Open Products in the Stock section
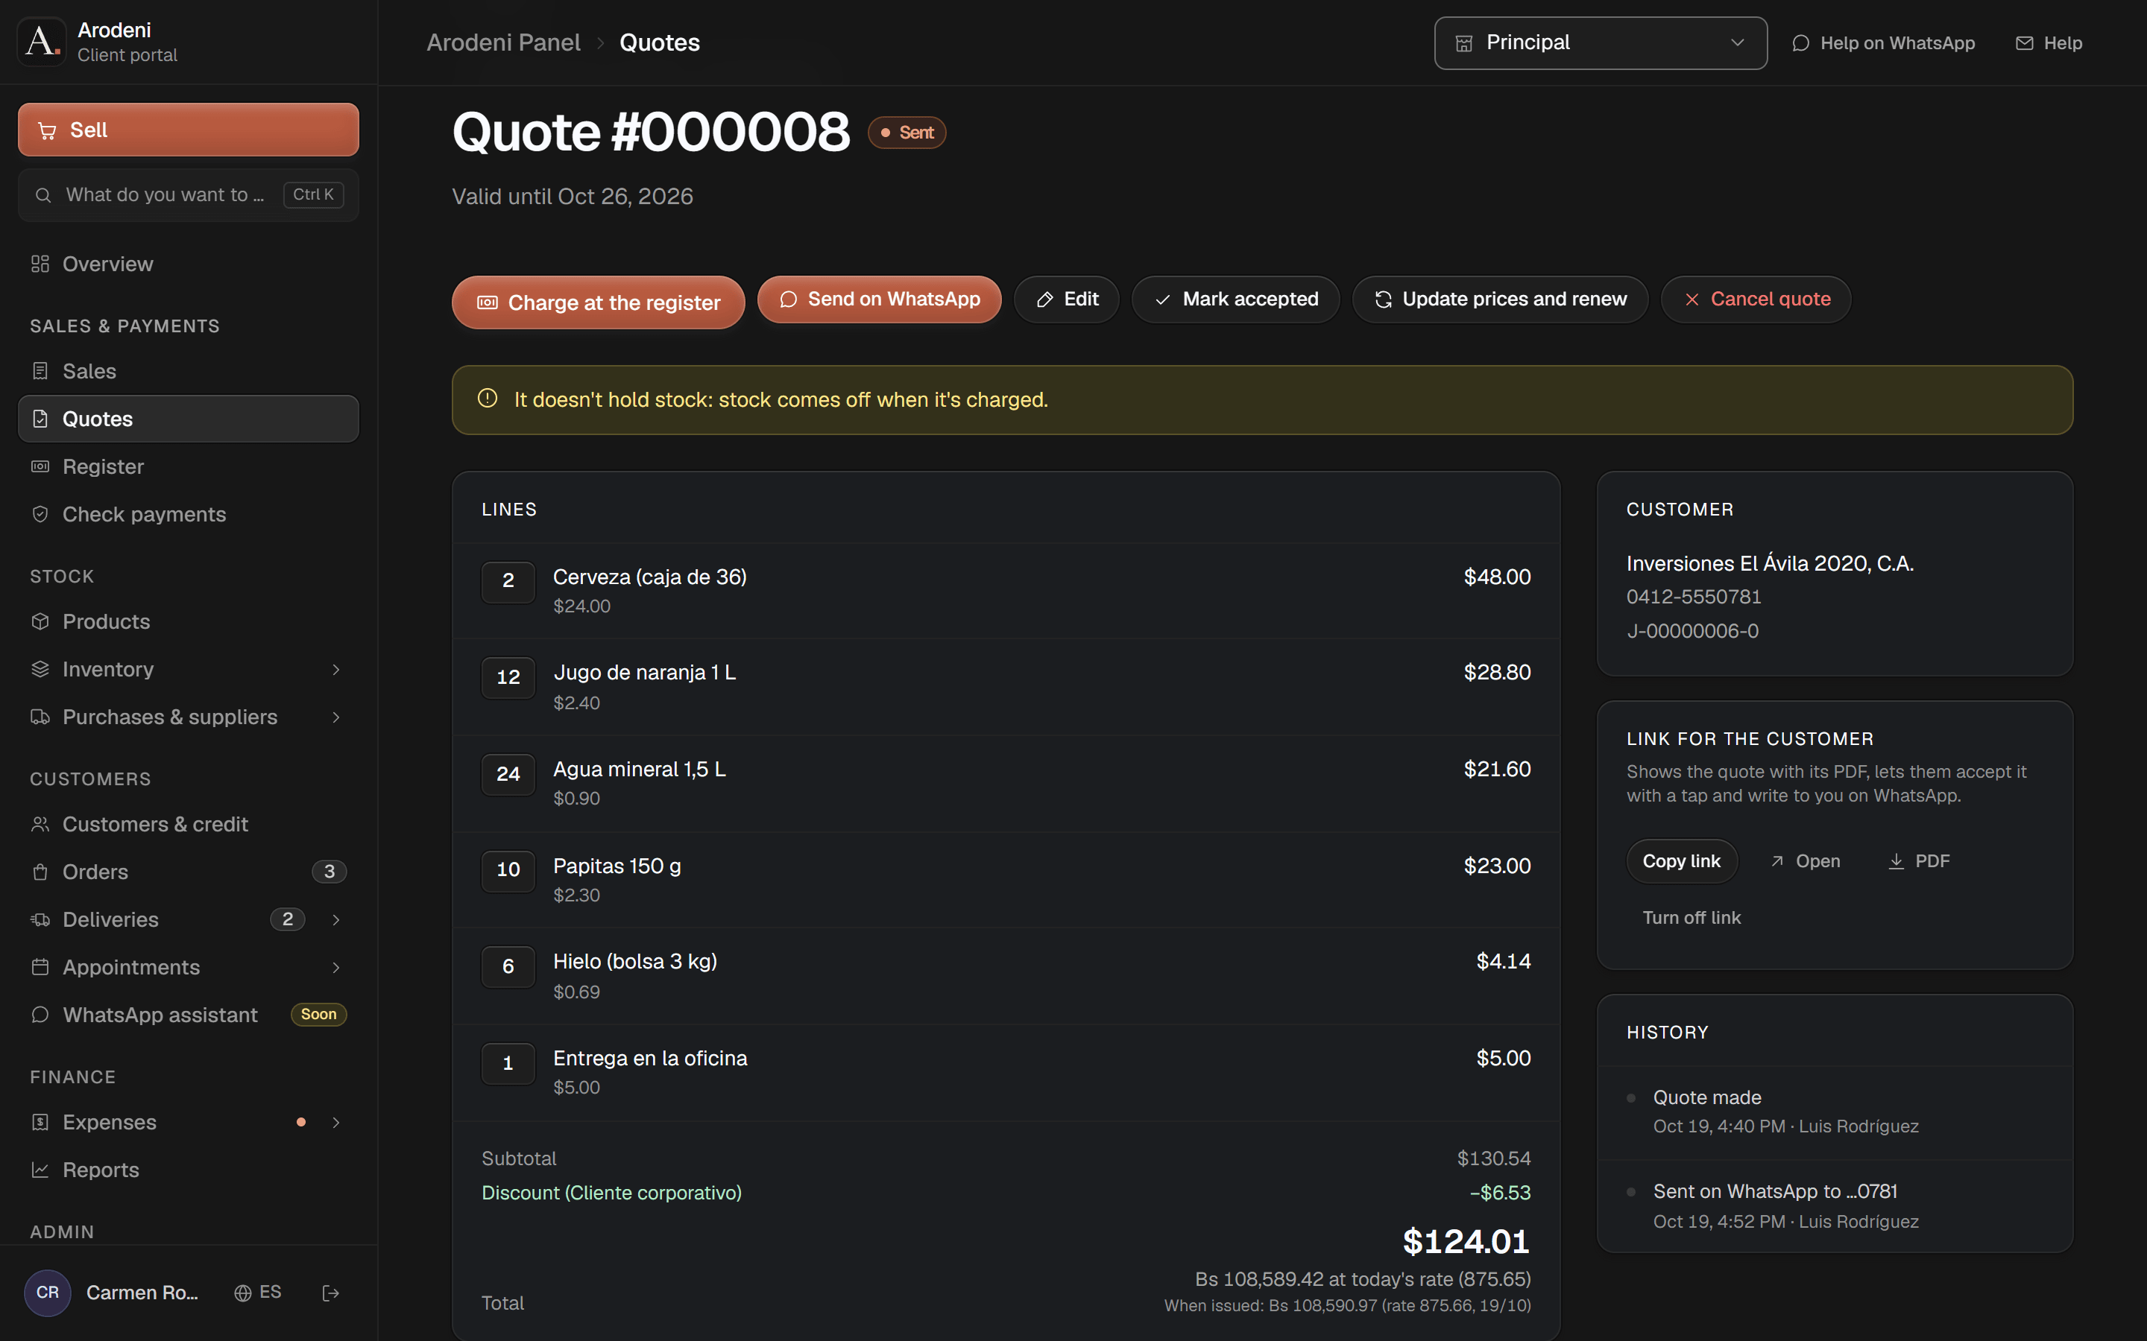The height and width of the screenshot is (1341, 2147). pos(188,622)
